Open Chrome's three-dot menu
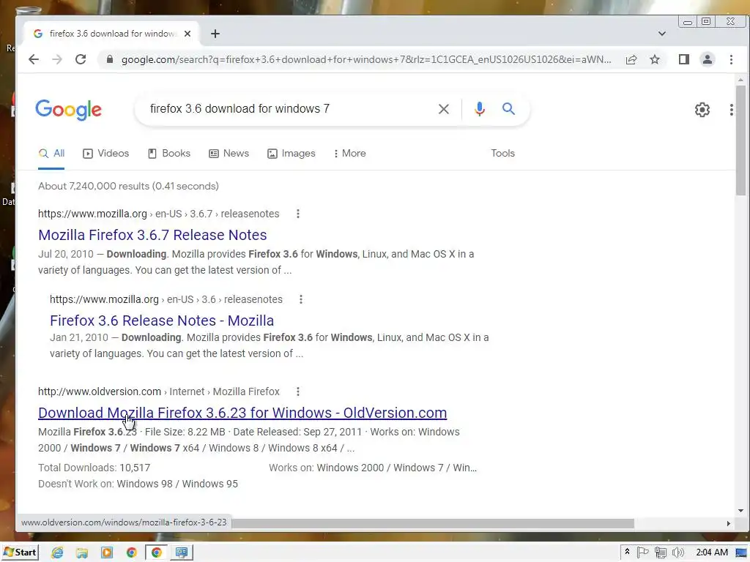The width and height of the screenshot is (750, 562). (x=731, y=59)
